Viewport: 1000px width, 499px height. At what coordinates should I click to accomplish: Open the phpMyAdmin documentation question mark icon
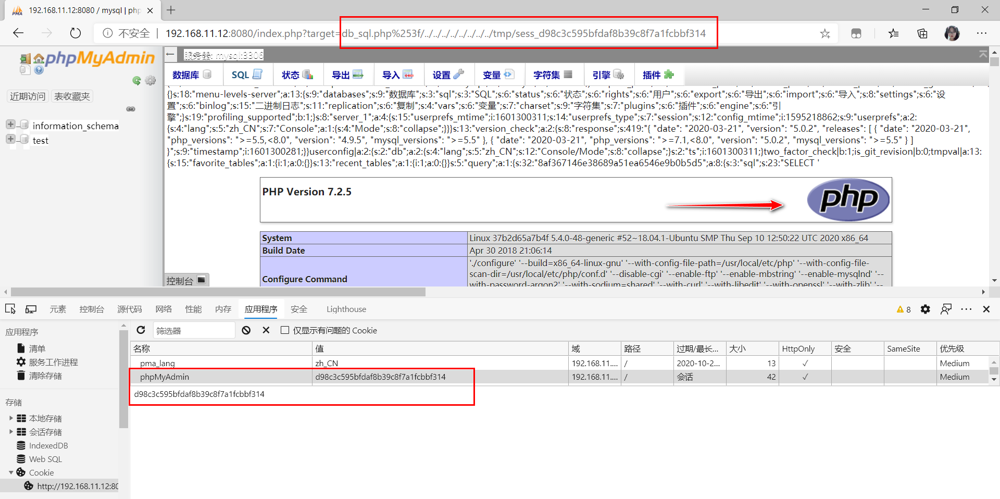(39, 69)
